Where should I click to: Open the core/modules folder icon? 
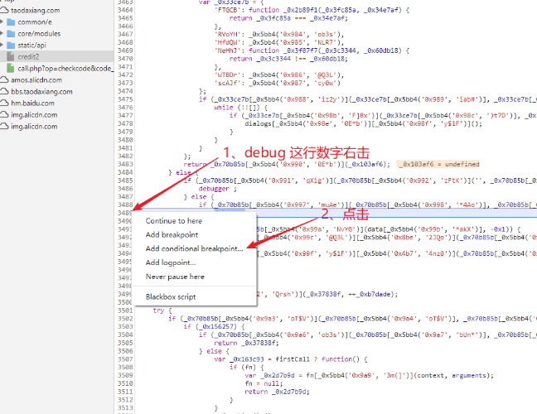(11, 33)
